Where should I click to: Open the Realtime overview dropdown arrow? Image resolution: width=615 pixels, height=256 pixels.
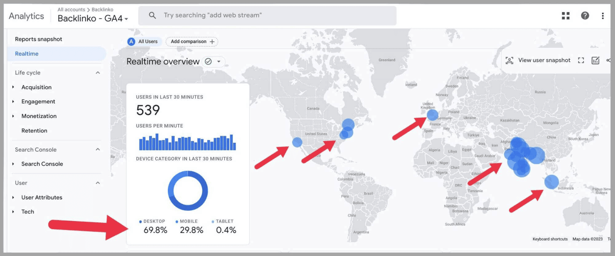(x=218, y=61)
